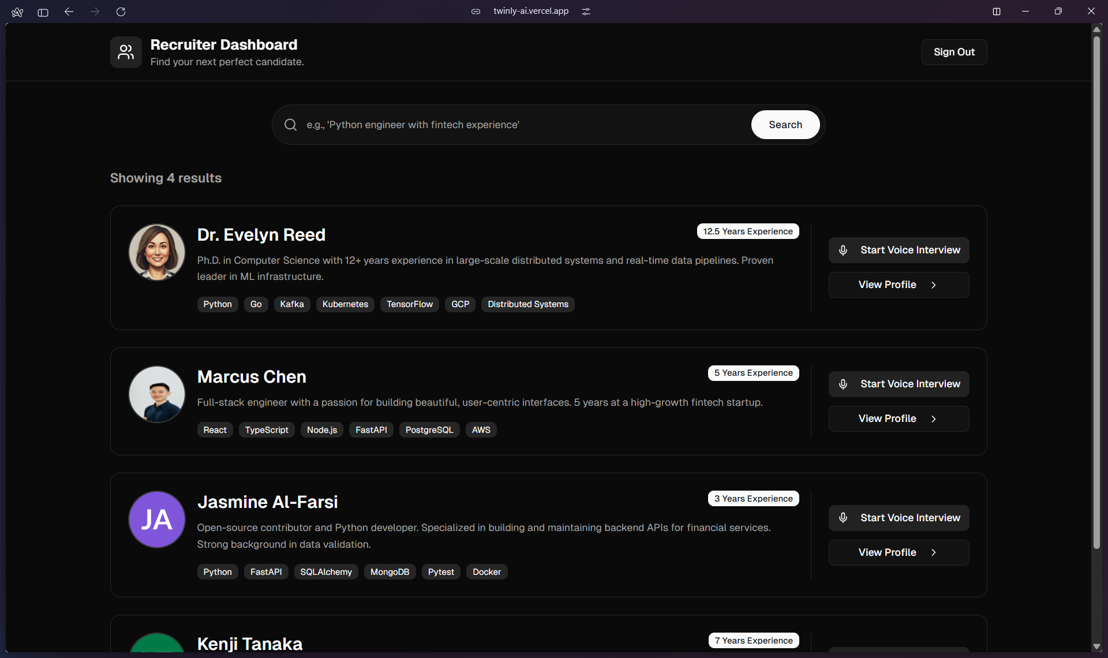Click Python tag on Dr. Evelyn Reed's card
This screenshot has height=658, width=1108.
(218, 304)
